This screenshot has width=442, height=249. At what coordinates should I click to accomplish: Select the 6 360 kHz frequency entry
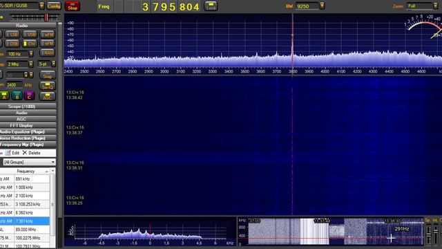[25, 212]
